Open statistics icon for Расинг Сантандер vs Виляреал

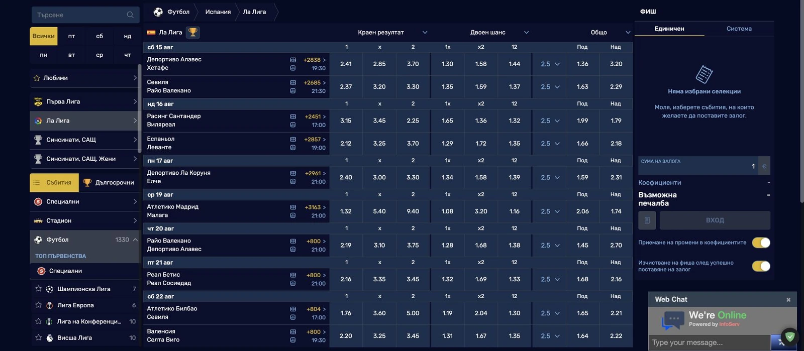(293, 125)
